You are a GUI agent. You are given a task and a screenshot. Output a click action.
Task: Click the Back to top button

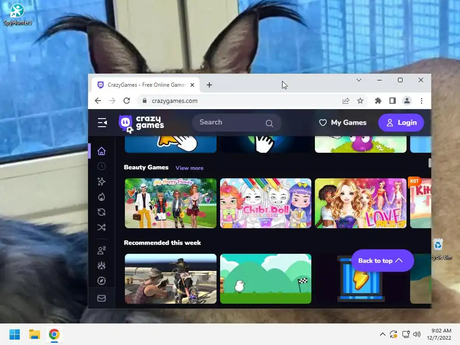(x=383, y=261)
